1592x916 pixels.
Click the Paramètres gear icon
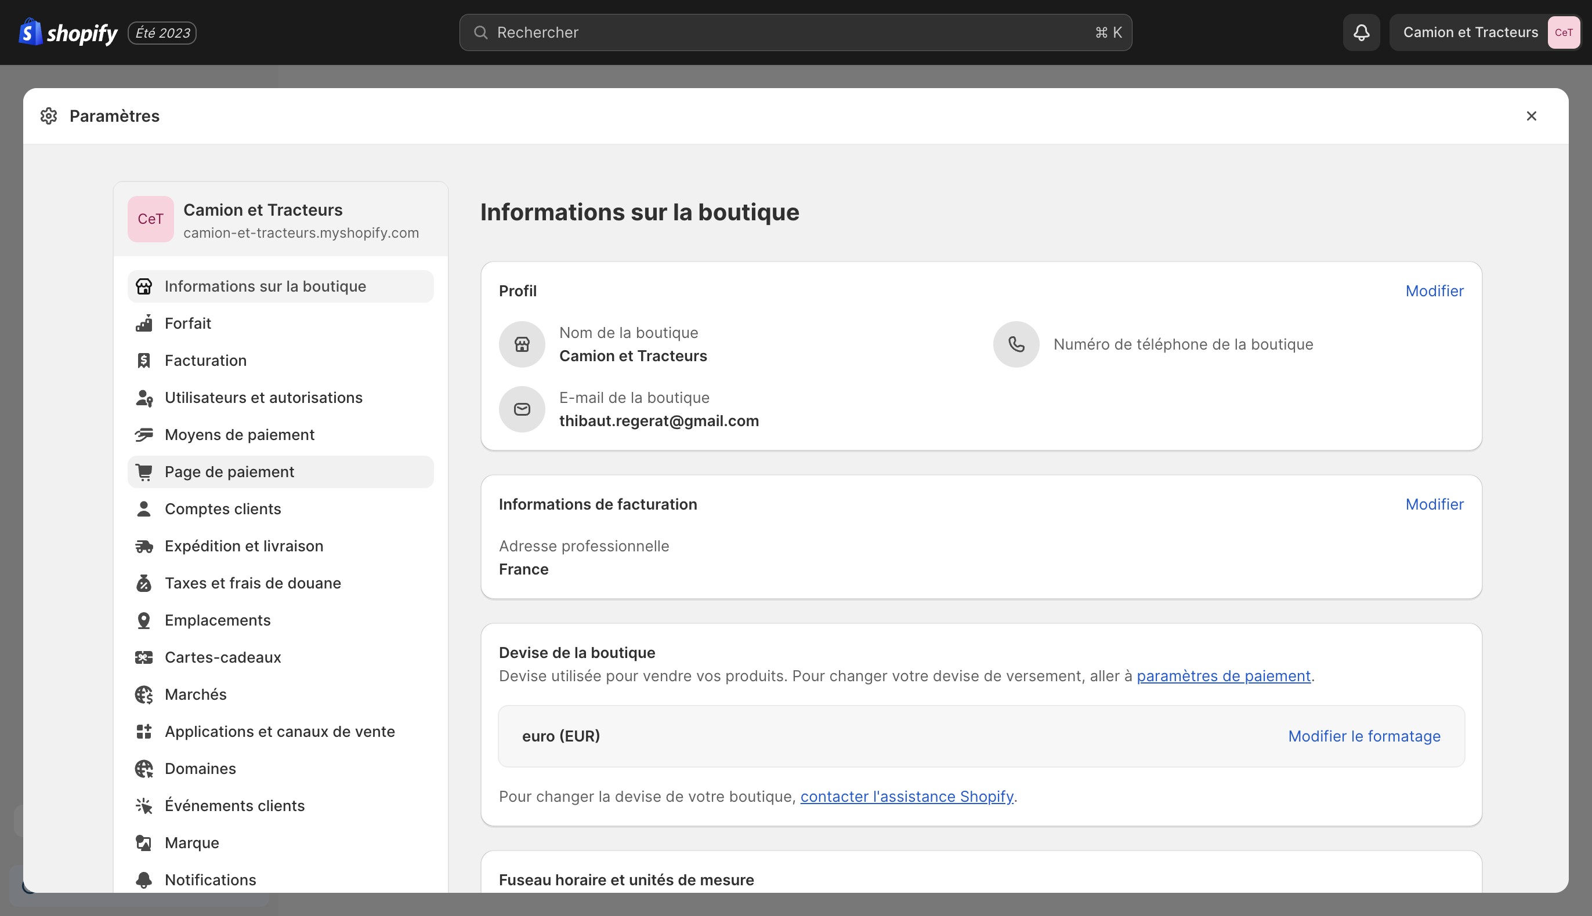coord(49,116)
